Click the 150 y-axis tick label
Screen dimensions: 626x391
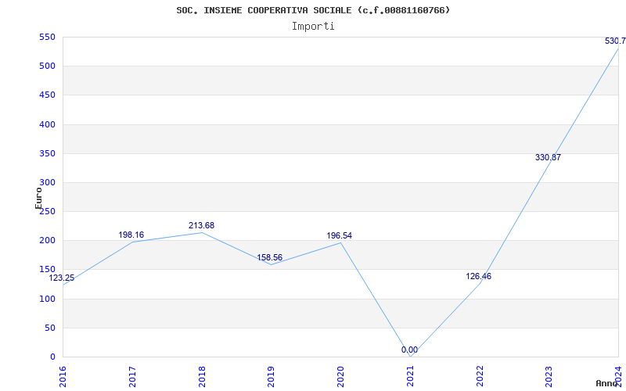coord(47,270)
